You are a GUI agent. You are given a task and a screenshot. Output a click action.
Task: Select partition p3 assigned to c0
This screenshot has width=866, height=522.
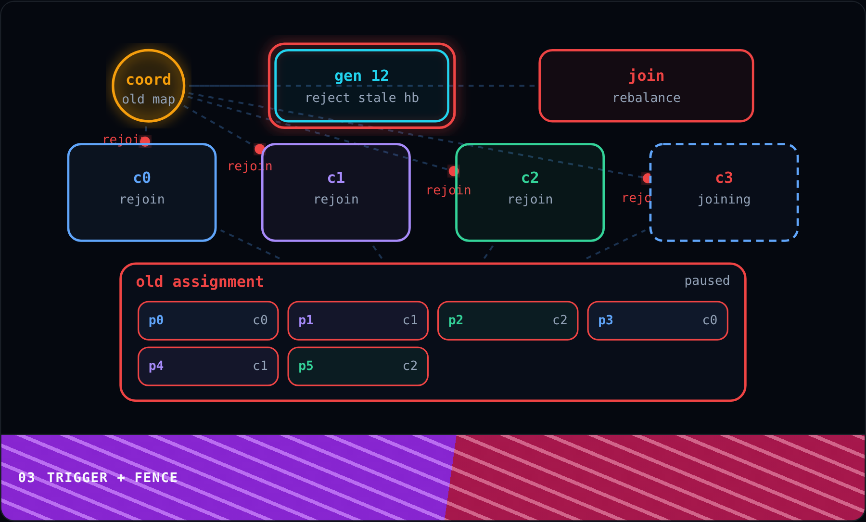pos(658,320)
